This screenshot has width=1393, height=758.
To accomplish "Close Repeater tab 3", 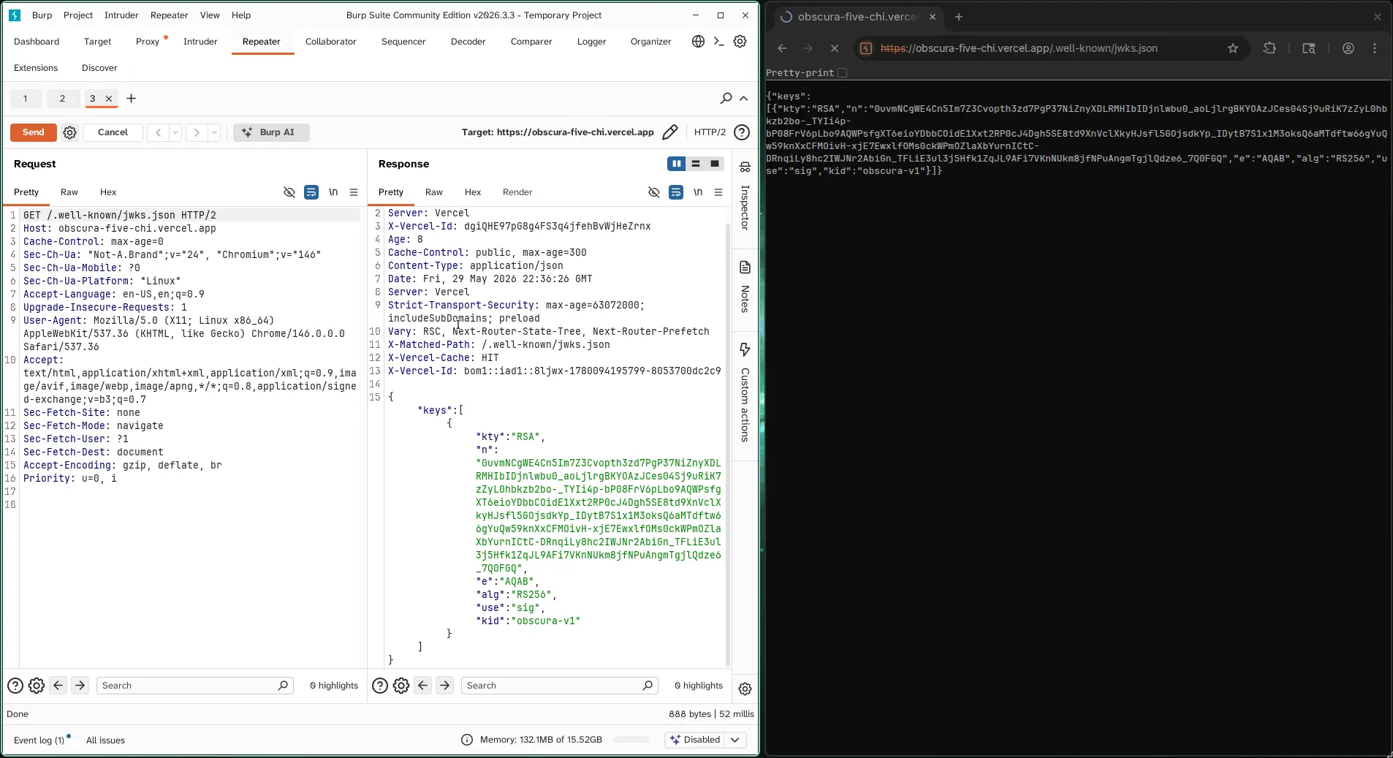I will point(109,99).
